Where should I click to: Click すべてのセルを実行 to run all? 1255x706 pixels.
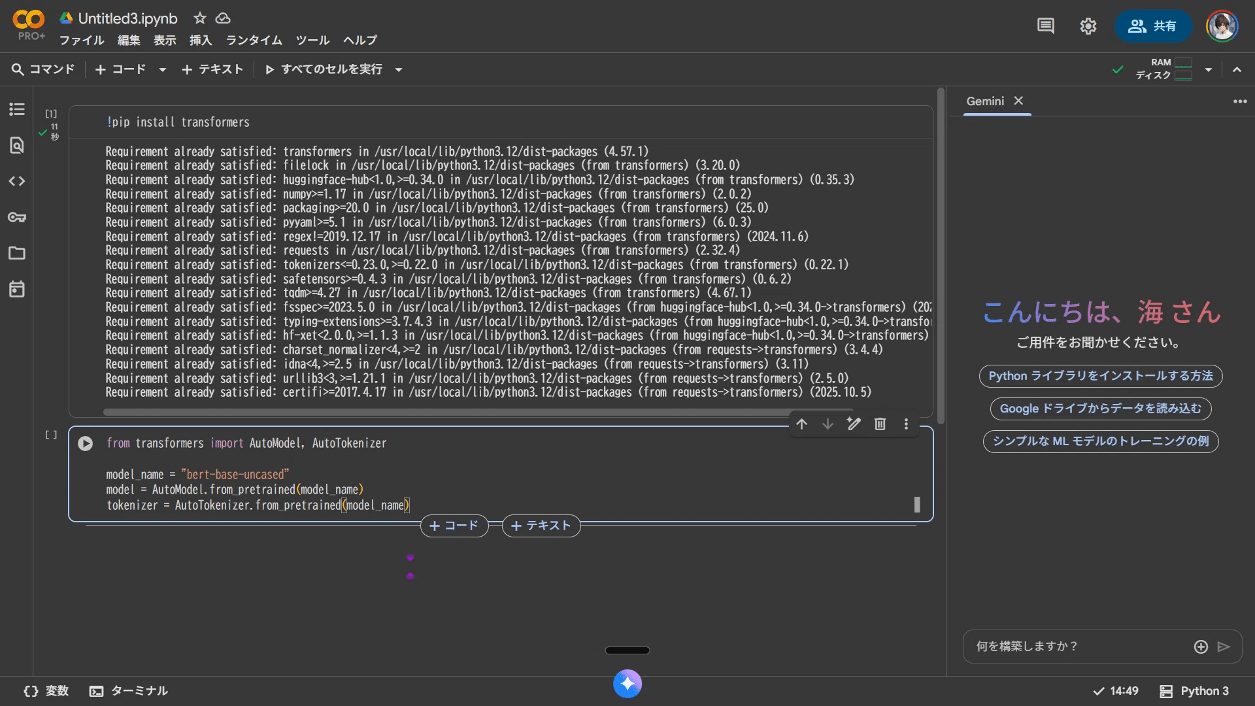(324, 69)
